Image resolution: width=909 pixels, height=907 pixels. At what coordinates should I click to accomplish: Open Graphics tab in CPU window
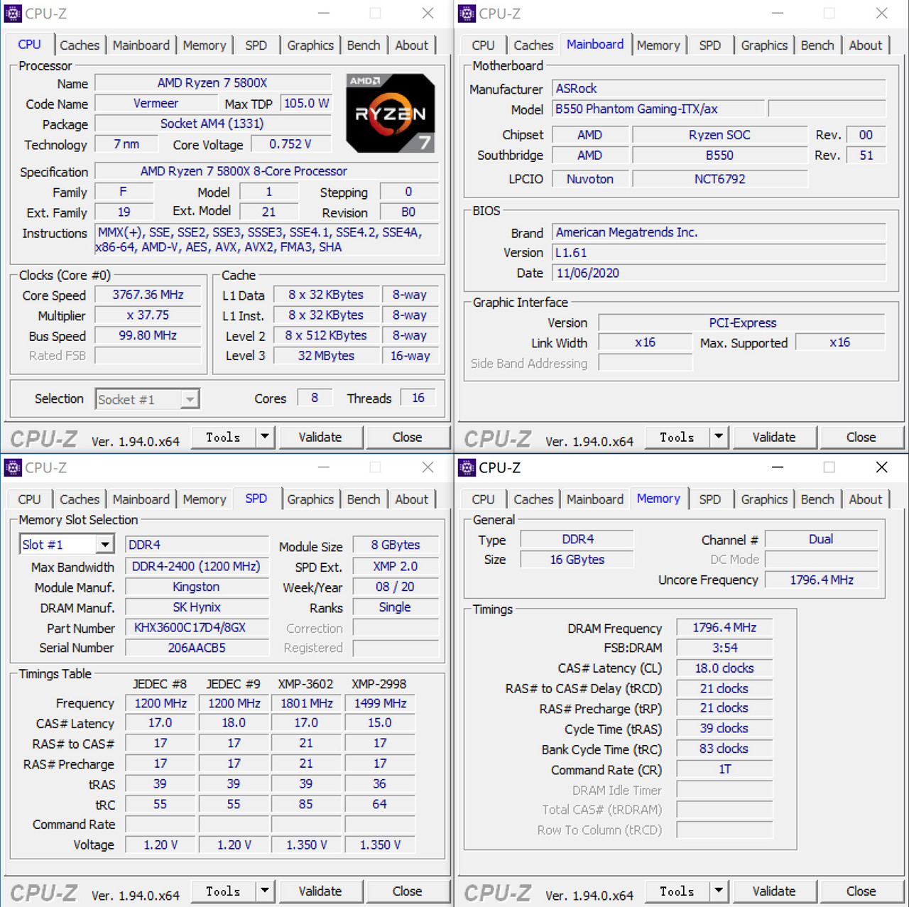(x=310, y=45)
